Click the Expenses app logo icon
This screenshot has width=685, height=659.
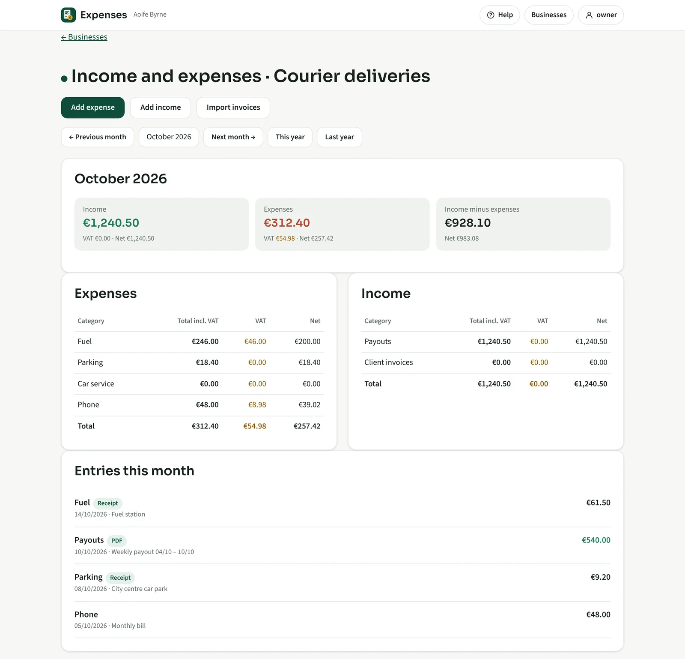[x=68, y=15]
